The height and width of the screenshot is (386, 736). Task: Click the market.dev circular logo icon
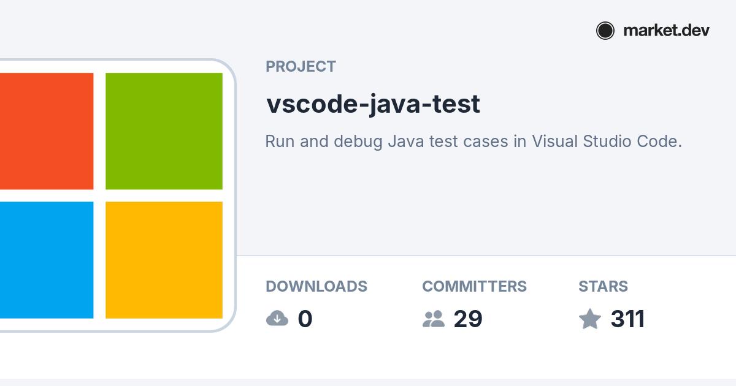click(x=605, y=31)
